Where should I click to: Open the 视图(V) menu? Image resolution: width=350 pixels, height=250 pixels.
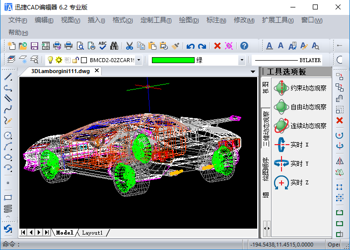(70, 20)
